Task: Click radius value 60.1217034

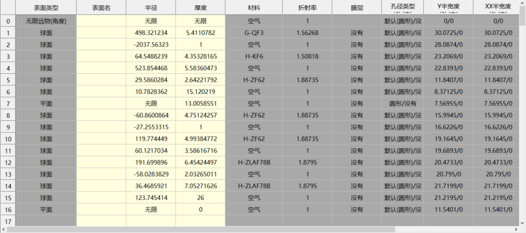Action: pos(151,150)
